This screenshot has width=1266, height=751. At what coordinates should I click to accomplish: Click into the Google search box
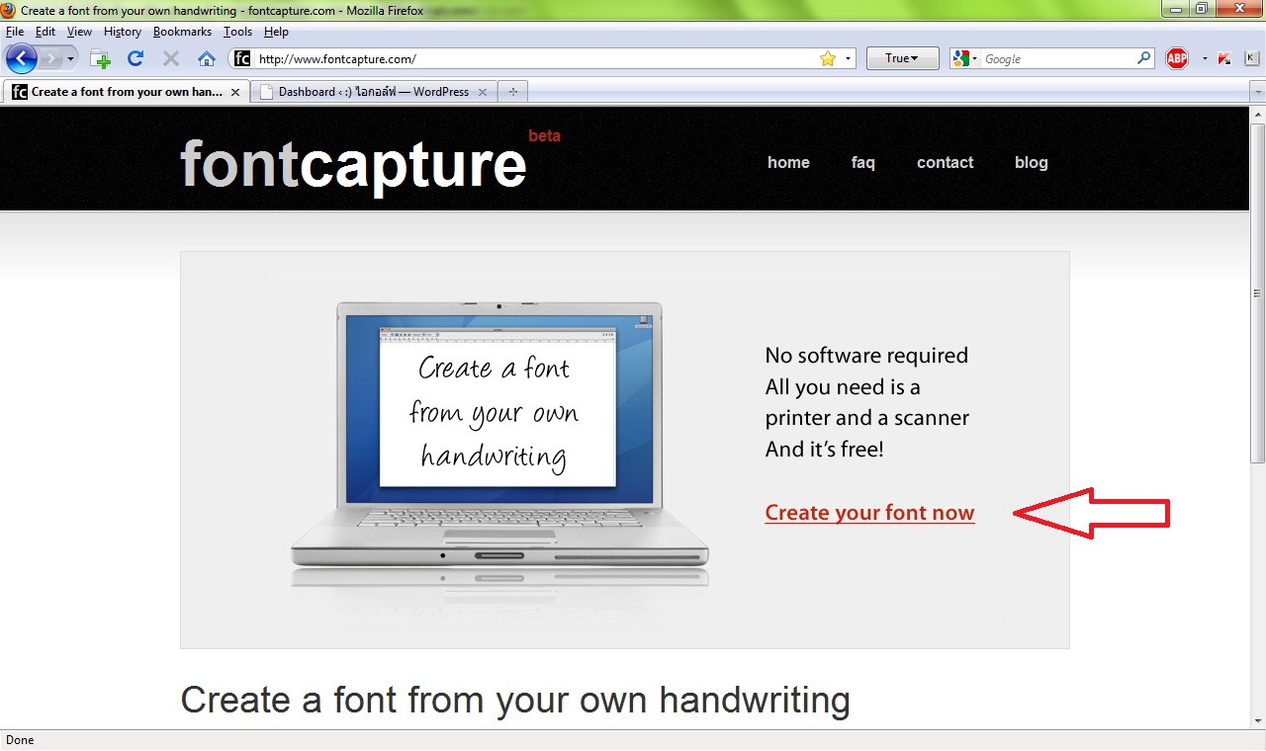(1058, 59)
